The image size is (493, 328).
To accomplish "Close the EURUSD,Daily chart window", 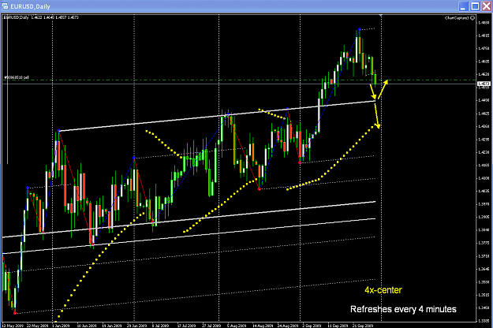I will pyautogui.click(x=487, y=6).
